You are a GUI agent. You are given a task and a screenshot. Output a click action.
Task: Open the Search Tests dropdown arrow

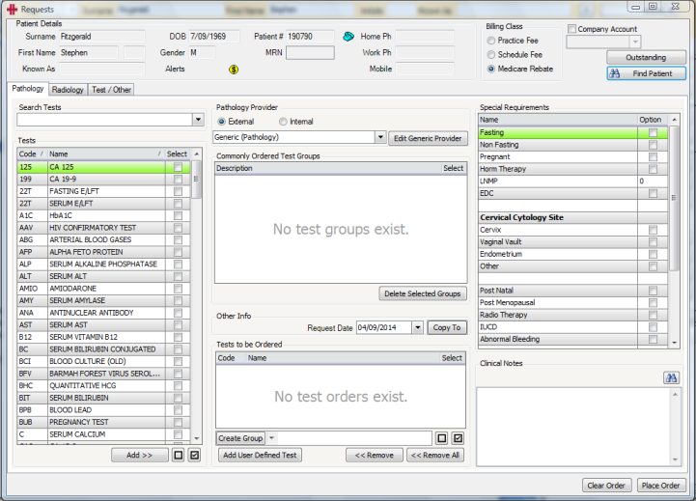(198, 120)
